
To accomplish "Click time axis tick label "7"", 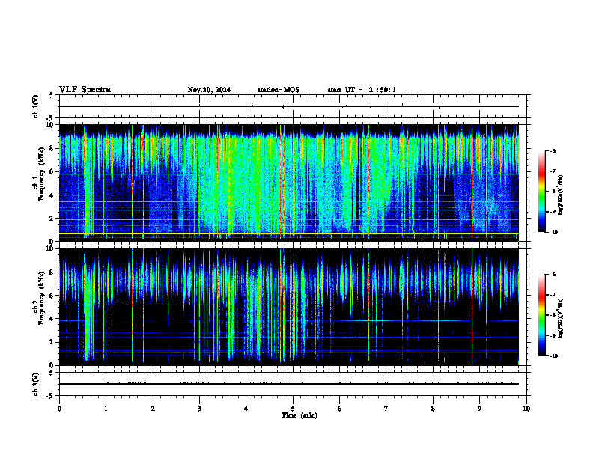I will coord(386,409).
